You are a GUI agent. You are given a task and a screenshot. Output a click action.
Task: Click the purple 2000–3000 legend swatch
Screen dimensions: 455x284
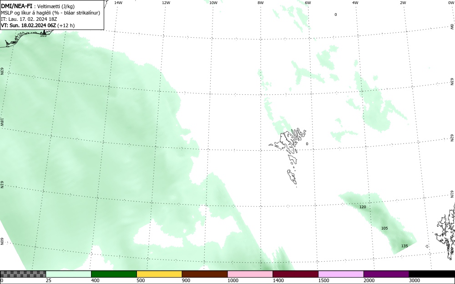(x=386, y=274)
